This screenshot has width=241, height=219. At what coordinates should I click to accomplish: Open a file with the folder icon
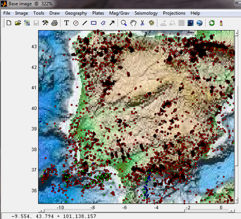(18, 23)
